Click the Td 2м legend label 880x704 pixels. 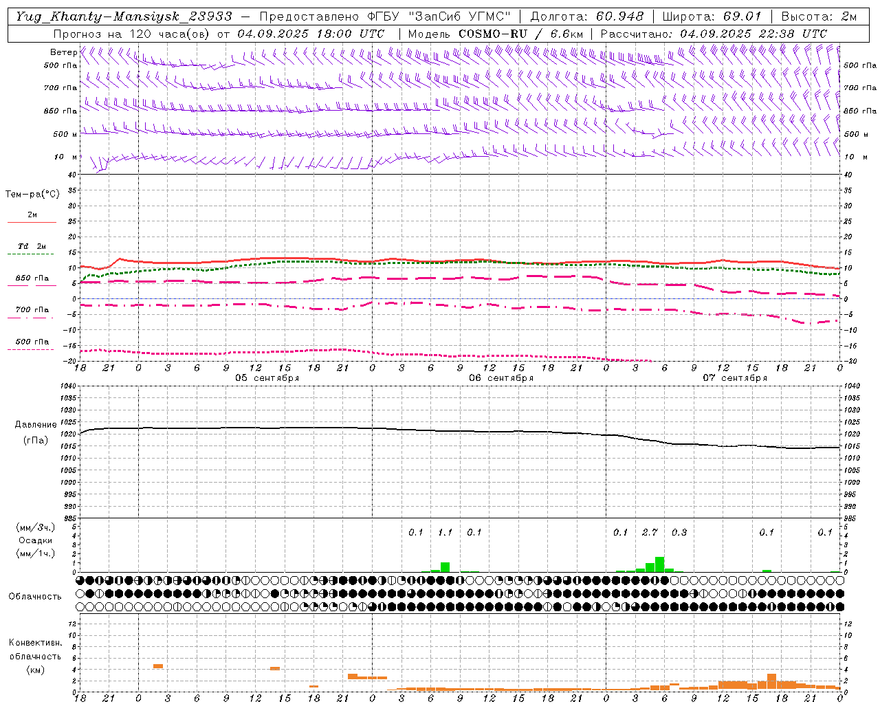tap(32, 246)
